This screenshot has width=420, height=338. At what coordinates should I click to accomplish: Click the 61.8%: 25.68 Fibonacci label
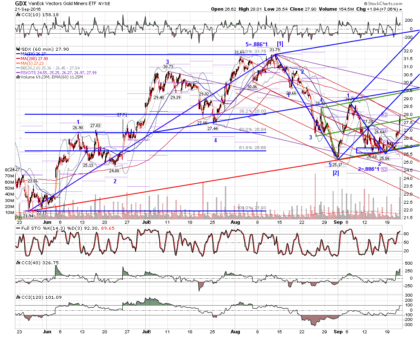pos(253,148)
